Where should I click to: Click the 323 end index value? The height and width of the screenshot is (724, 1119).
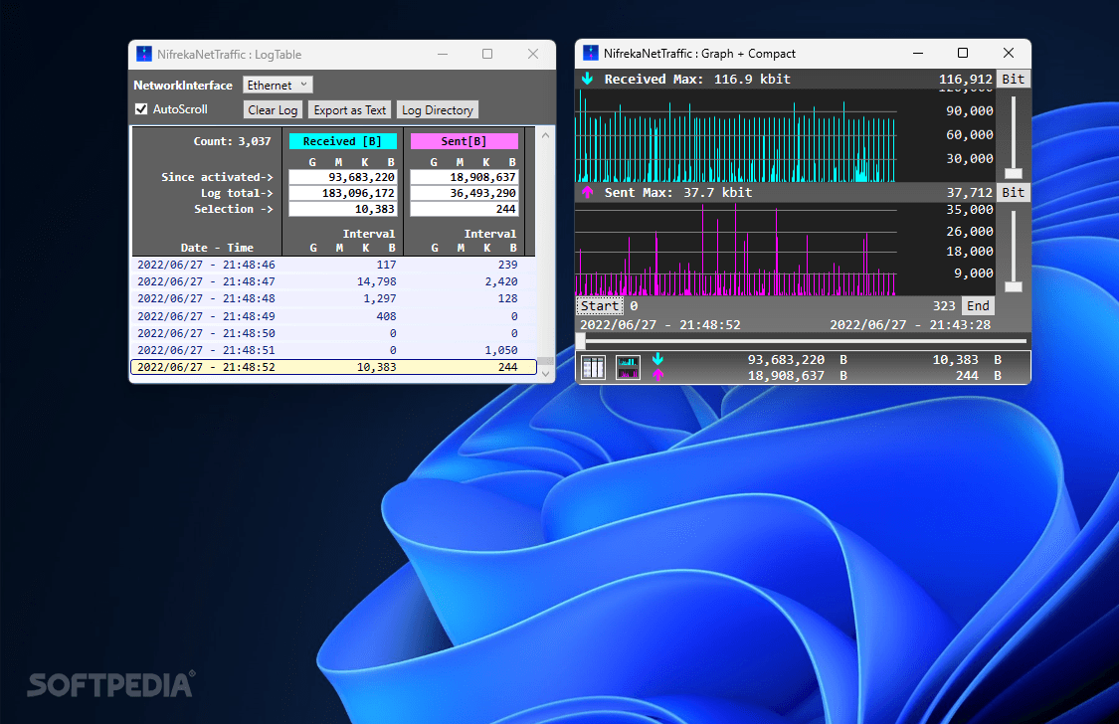pyautogui.click(x=944, y=305)
